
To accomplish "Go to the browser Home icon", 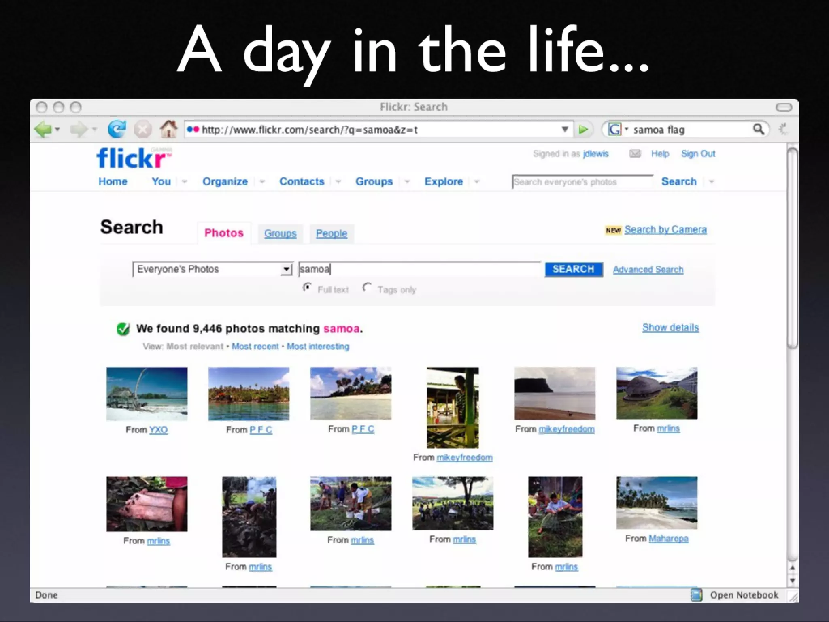I will (168, 130).
